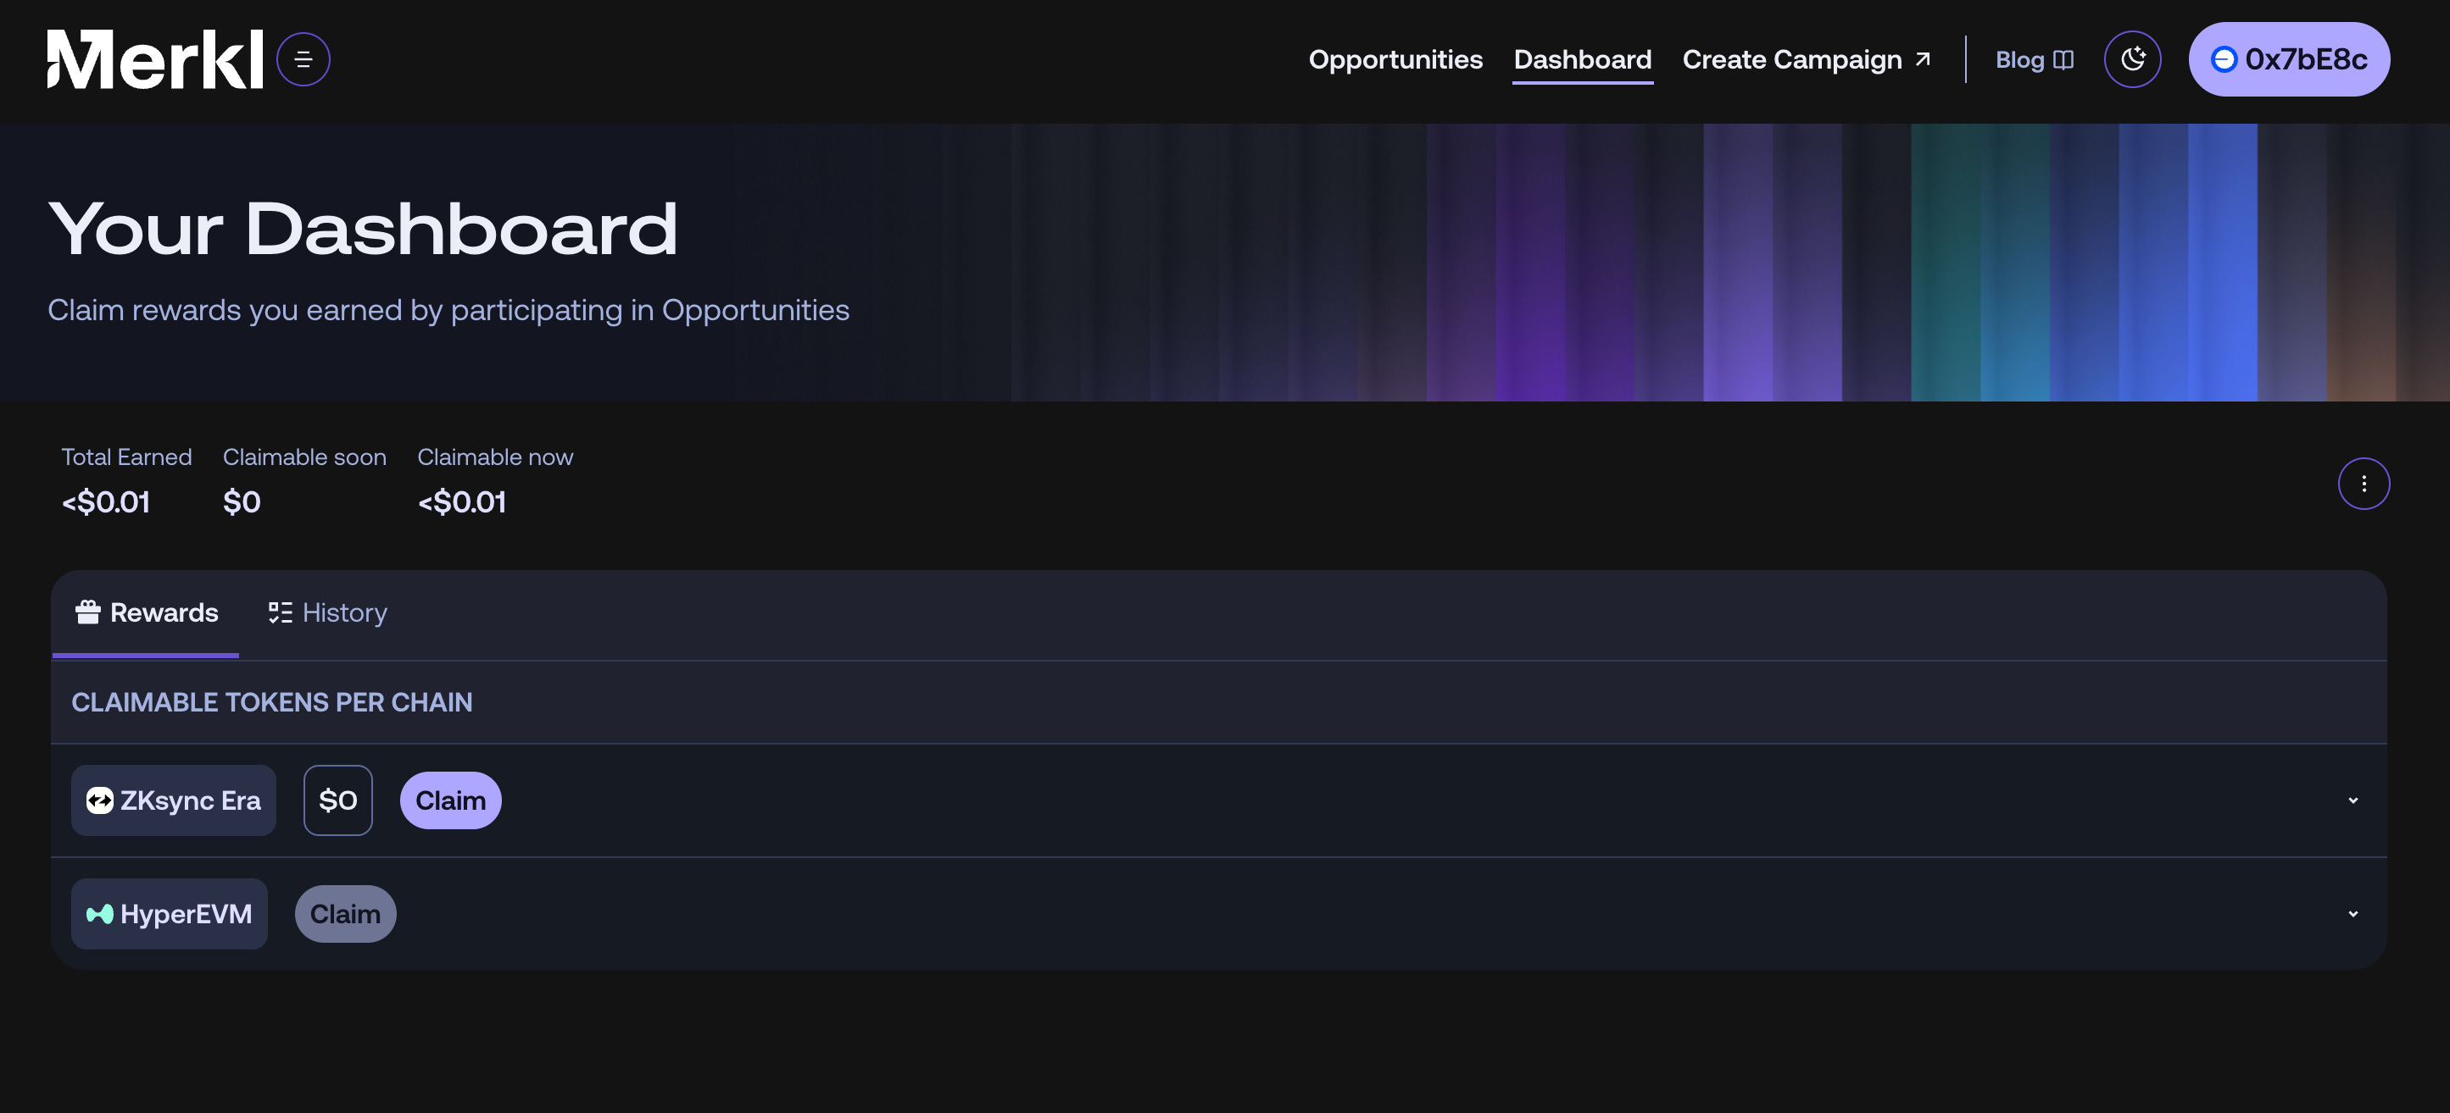Open the Dashboard nav link
This screenshot has width=2450, height=1113.
pyautogui.click(x=1582, y=59)
